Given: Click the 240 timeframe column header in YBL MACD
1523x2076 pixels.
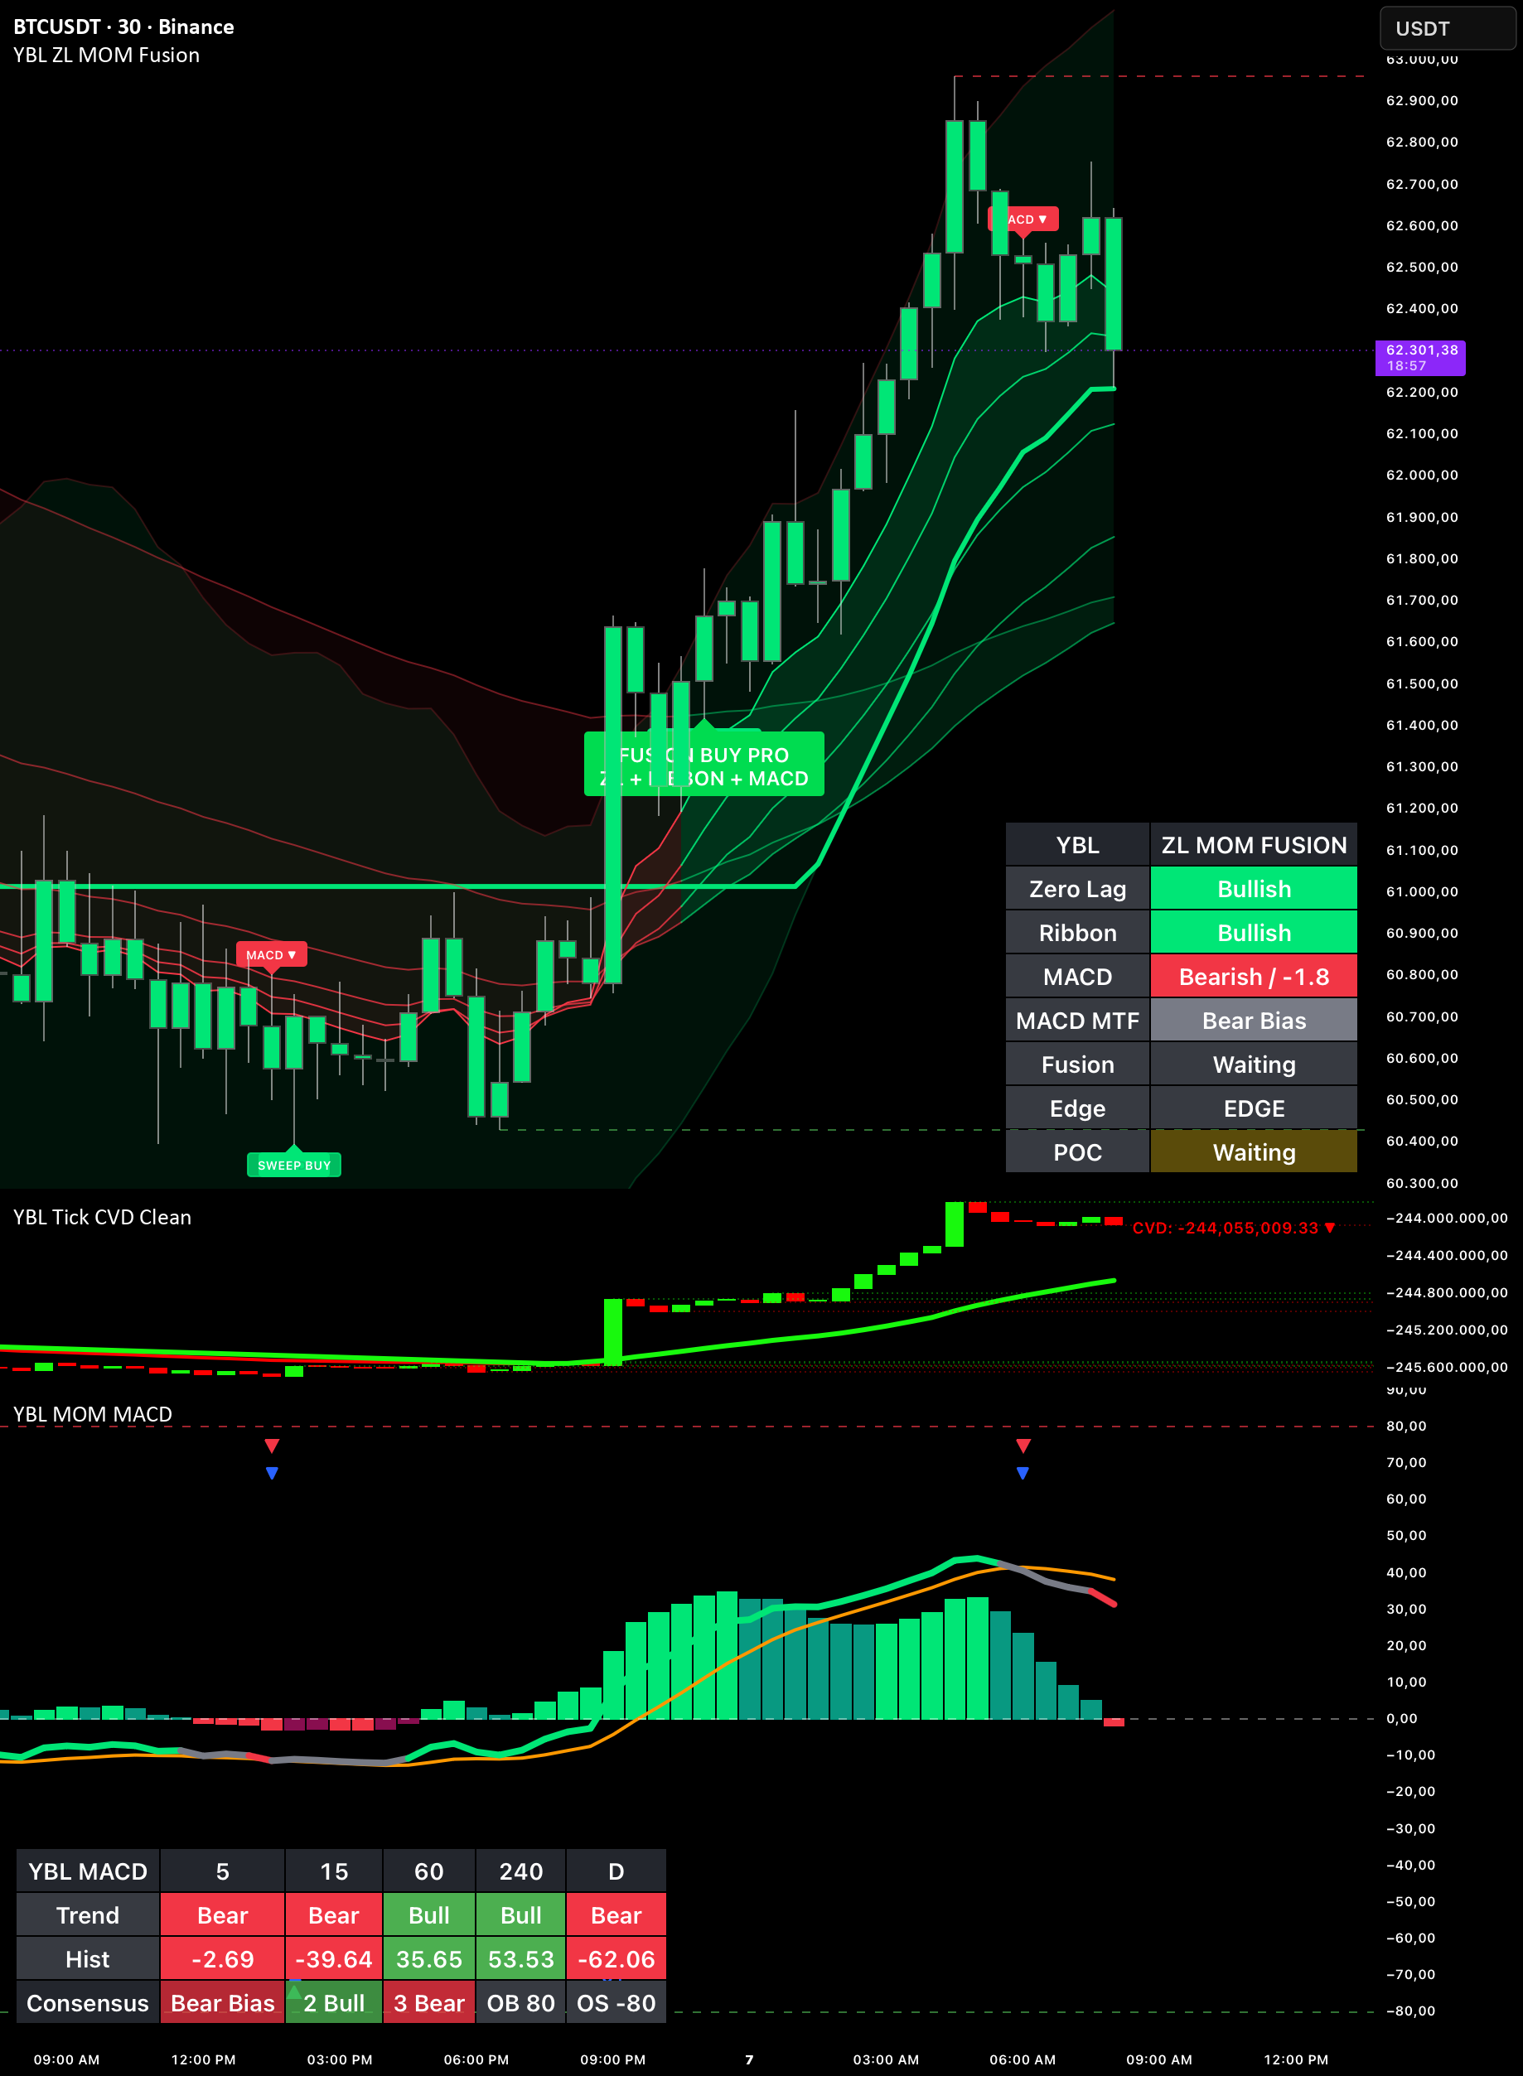Looking at the screenshot, I should (x=521, y=1871).
